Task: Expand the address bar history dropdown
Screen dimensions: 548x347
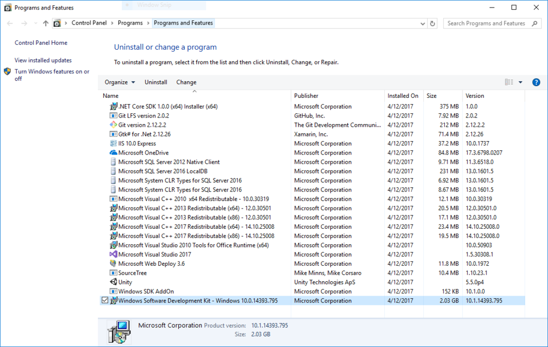Action: (x=423, y=24)
